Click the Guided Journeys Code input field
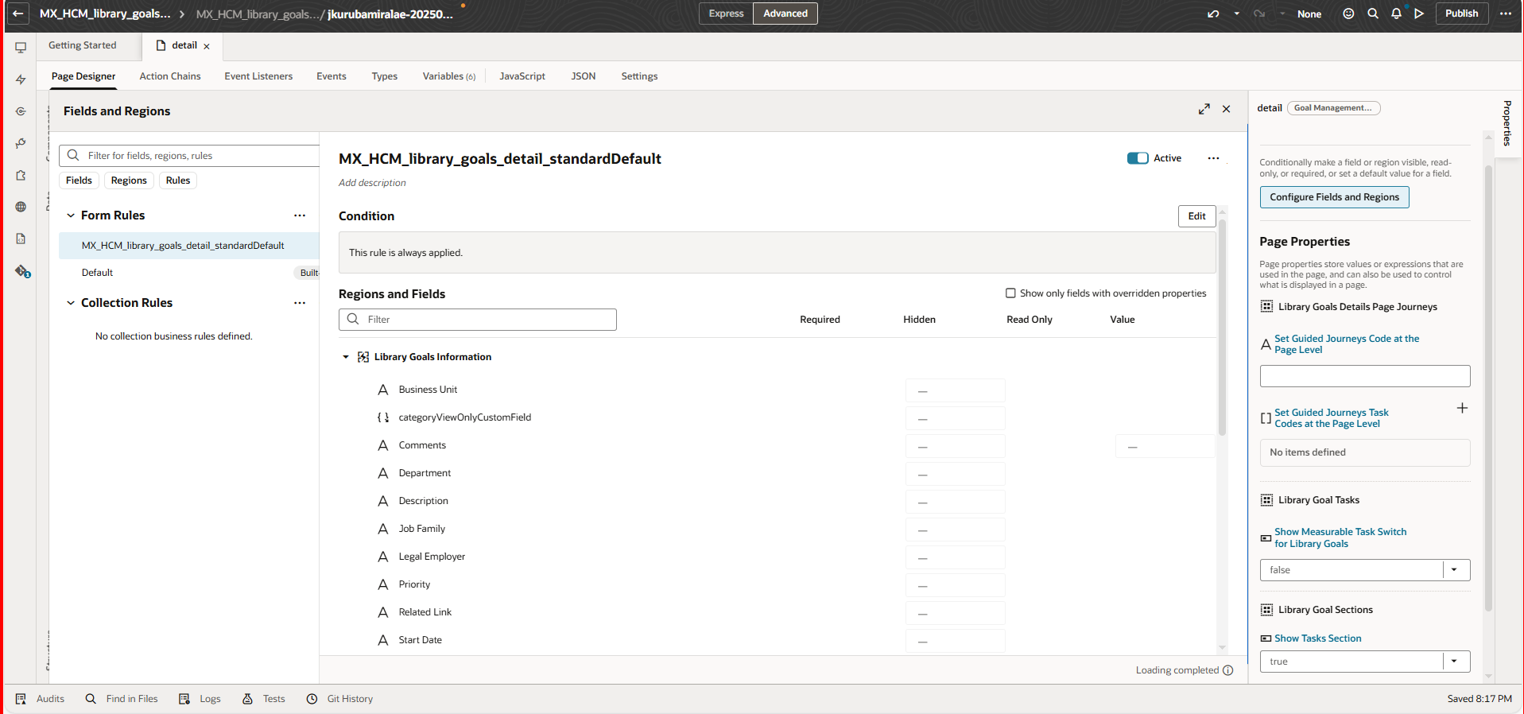 (x=1364, y=376)
